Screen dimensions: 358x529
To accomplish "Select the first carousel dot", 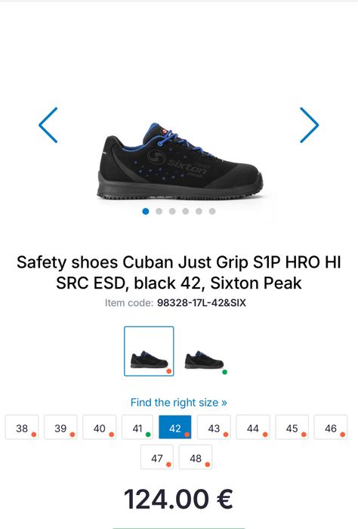I will coord(146,211).
